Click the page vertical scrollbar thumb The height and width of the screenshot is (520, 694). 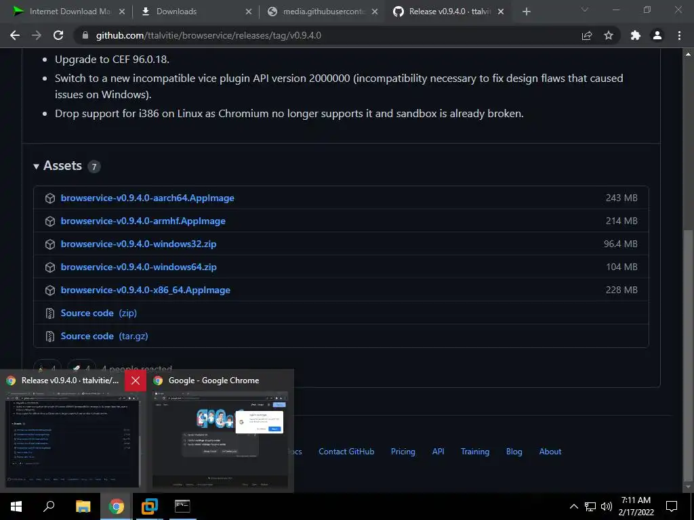[688, 355]
